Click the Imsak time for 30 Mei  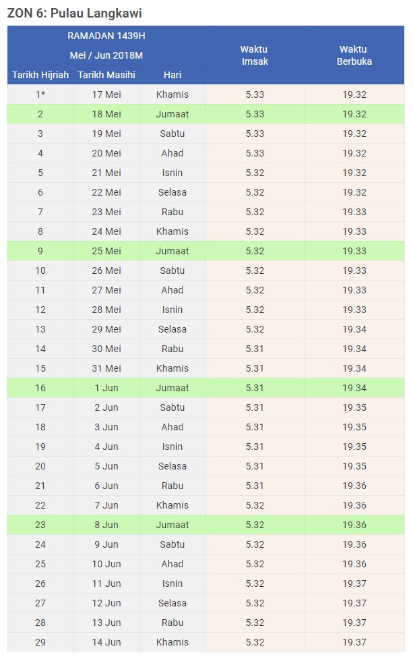[x=255, y=349]
